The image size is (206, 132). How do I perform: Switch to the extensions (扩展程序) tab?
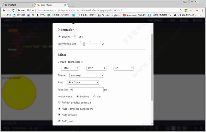(x=19, y=5)
